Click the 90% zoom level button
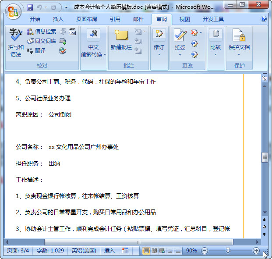Screen dimensions: 272x259 [191, 251]
